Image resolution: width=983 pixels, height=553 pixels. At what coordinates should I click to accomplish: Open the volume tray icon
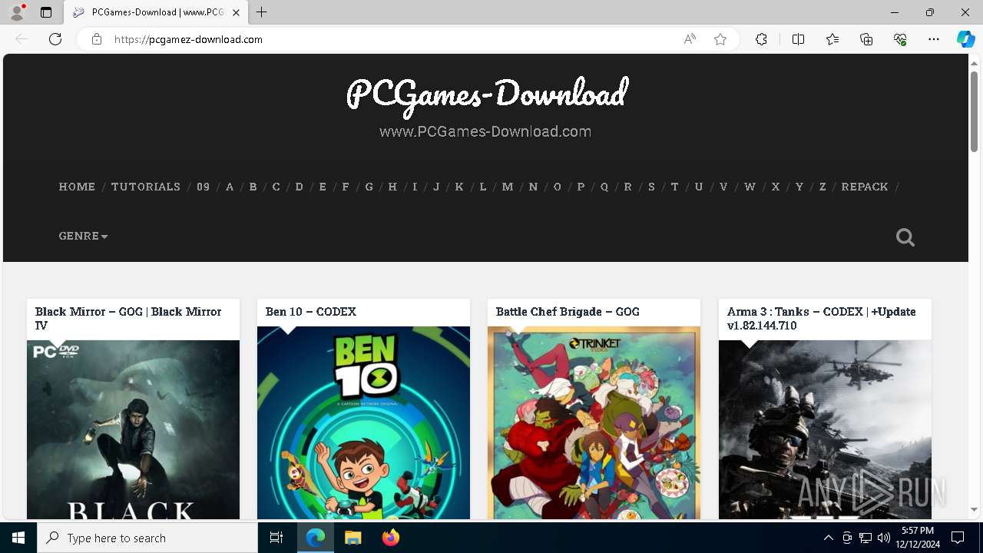point(884,538)
